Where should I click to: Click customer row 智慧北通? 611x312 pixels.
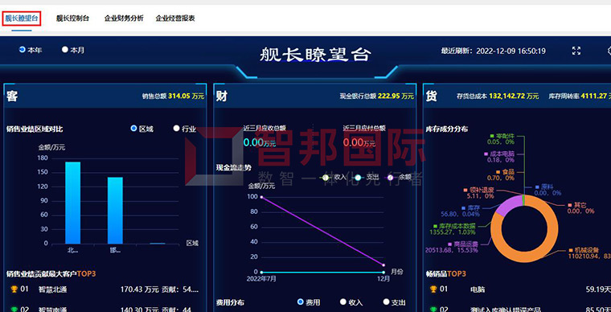105,289
